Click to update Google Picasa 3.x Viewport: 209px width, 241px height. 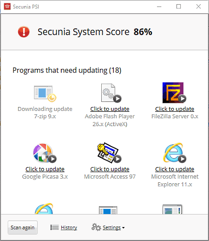[x=45, y=169]
